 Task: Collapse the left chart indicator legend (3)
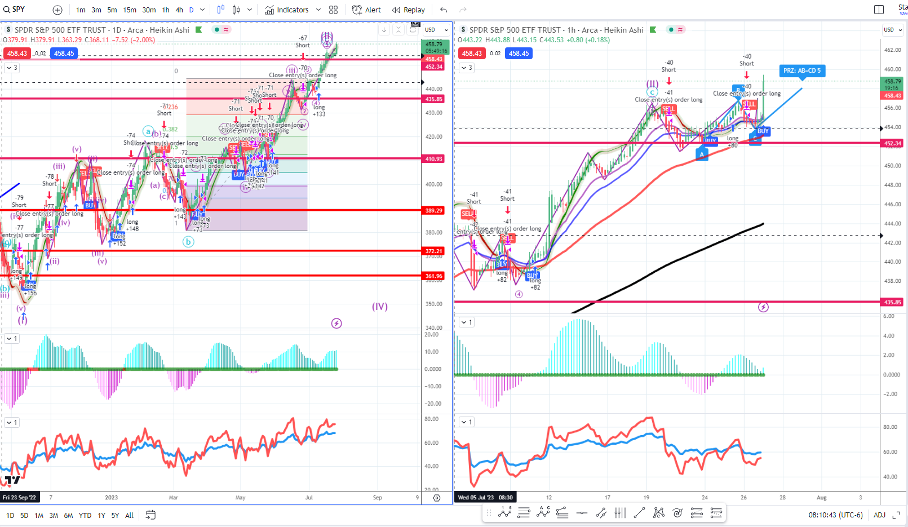(11, 68)
